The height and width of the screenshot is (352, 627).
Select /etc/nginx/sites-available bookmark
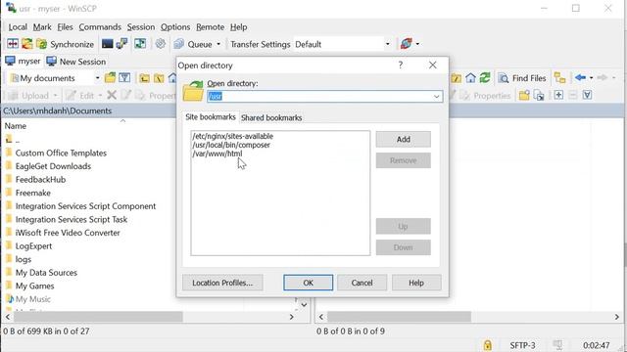point(233,136)
